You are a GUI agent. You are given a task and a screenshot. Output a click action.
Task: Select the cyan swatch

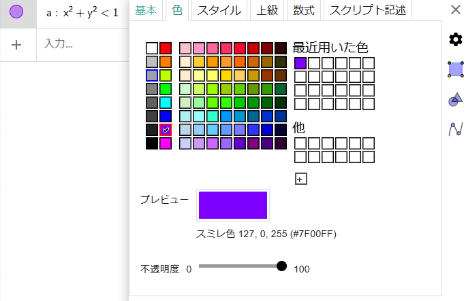(x=166, y=103)
